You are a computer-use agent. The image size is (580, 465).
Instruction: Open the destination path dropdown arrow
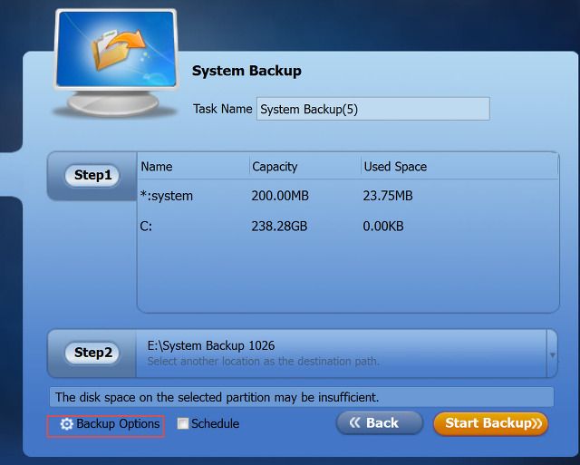552,354
